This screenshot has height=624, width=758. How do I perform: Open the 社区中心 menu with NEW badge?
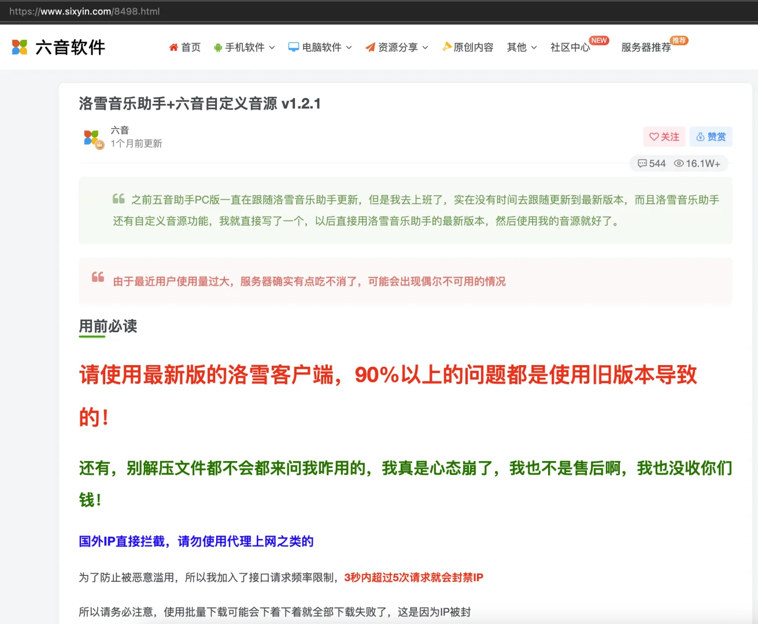(570, 48)
